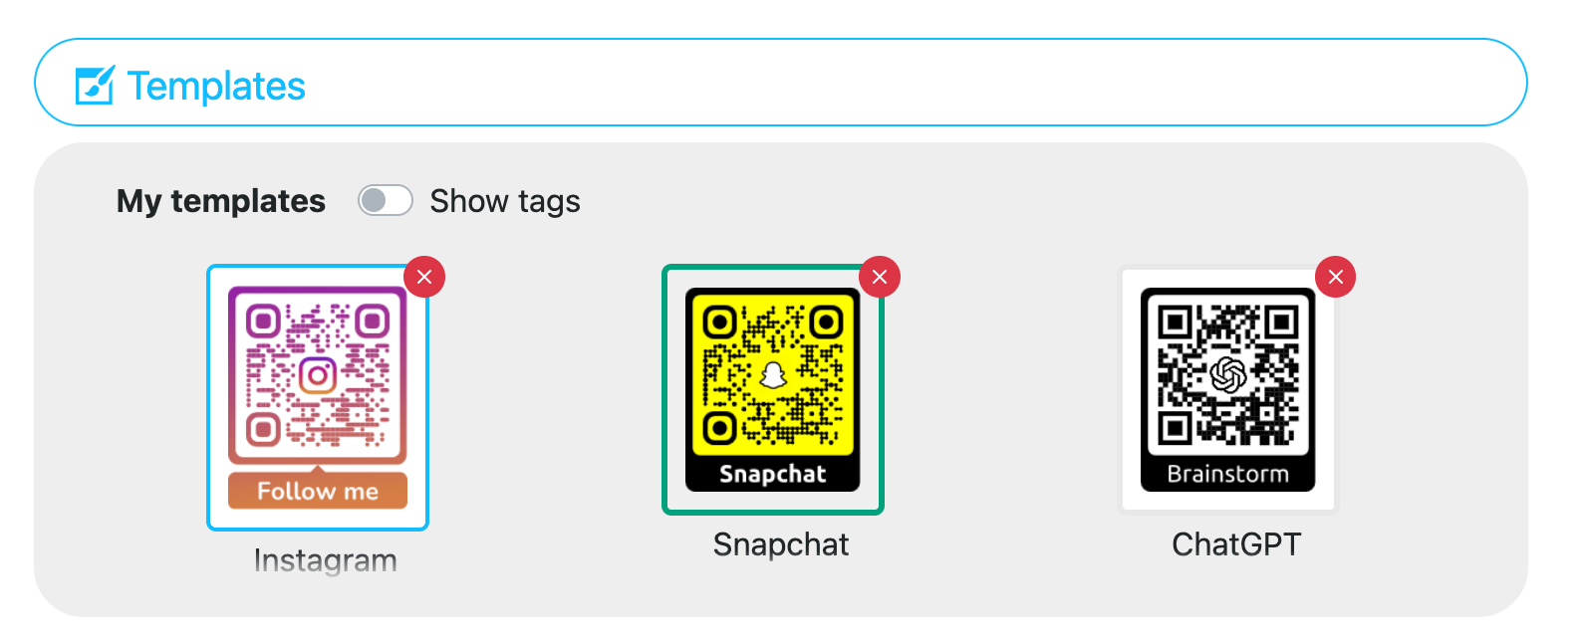Toggle the Show tags switch

tap(386, 201)
